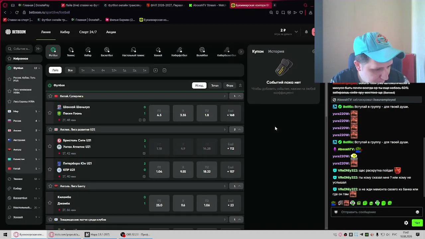
Task: Select the Баскетбол sport icon
Action: pos(107,52)
